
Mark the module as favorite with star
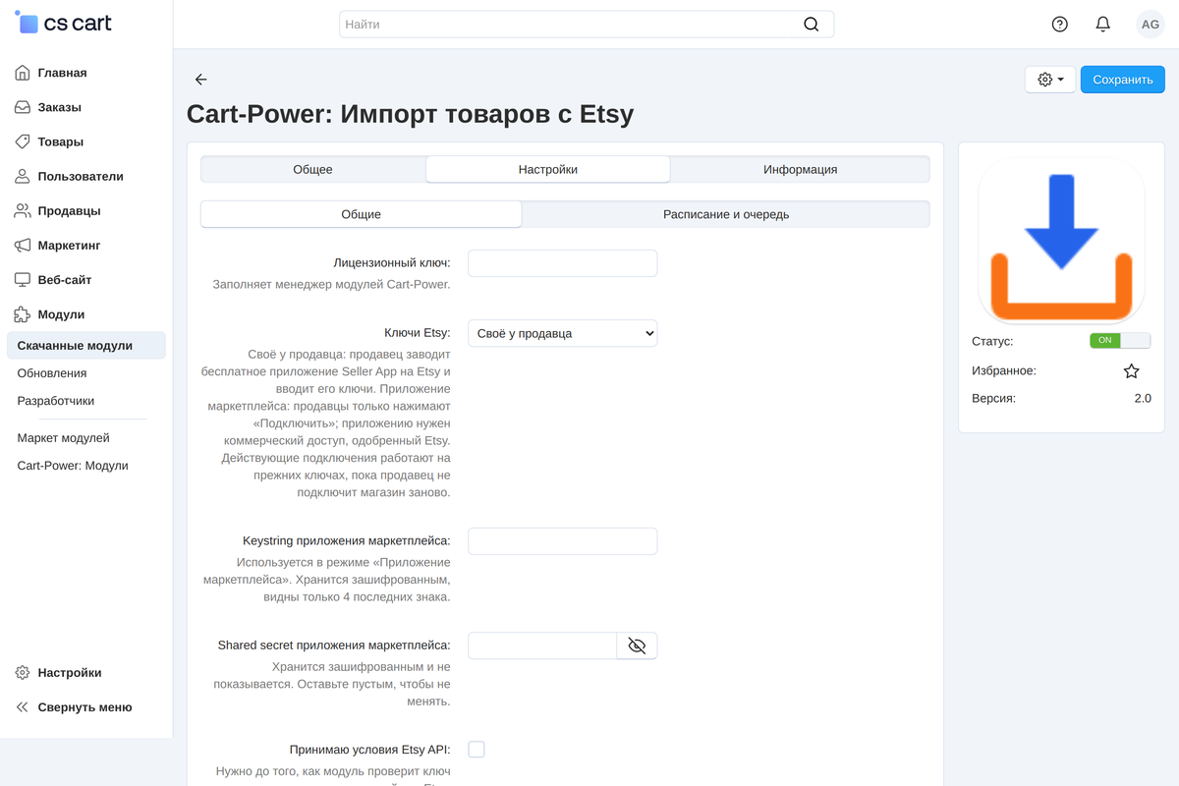tap(1132, 371)
